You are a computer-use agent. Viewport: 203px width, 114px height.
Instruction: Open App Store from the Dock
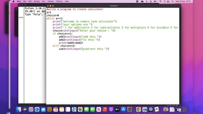123,110
